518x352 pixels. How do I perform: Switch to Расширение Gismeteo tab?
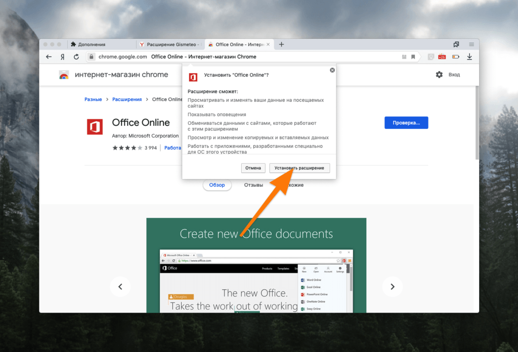tap(170, 44)
